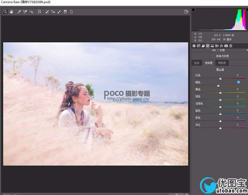Click the B: 211 color readout
Image resolution: width=248 pixels, height=195 pixels.
coord(198,40)
